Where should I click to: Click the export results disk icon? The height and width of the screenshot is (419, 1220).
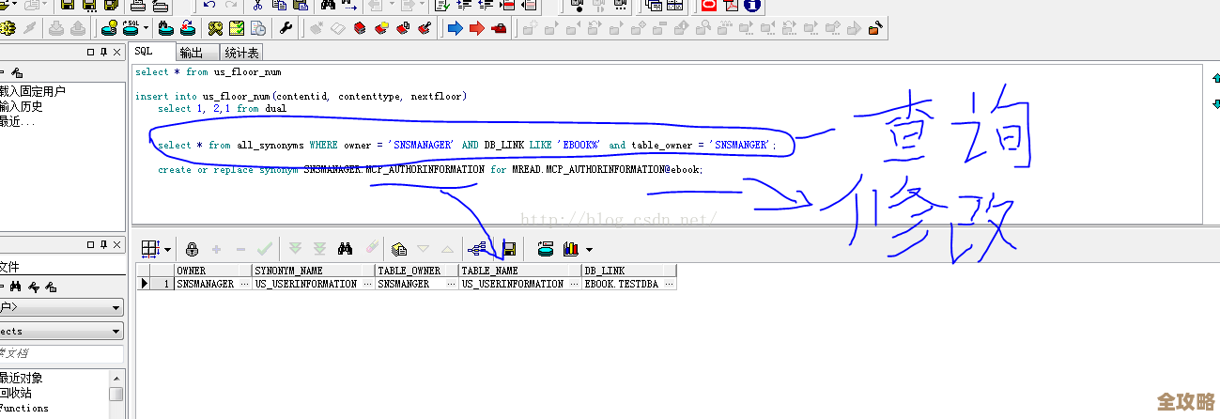[x=509, y=249]
